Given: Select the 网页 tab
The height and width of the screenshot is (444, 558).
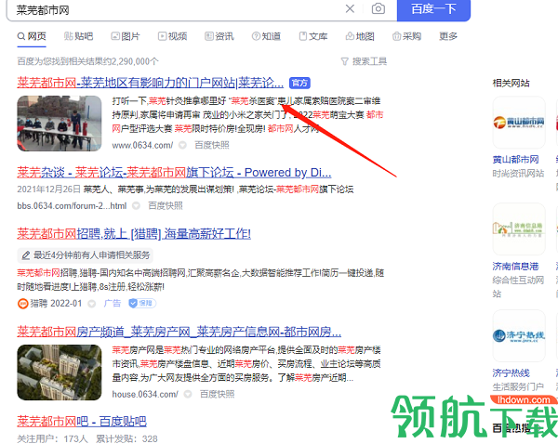Looking at the screenshot, I should pos(32,36).
